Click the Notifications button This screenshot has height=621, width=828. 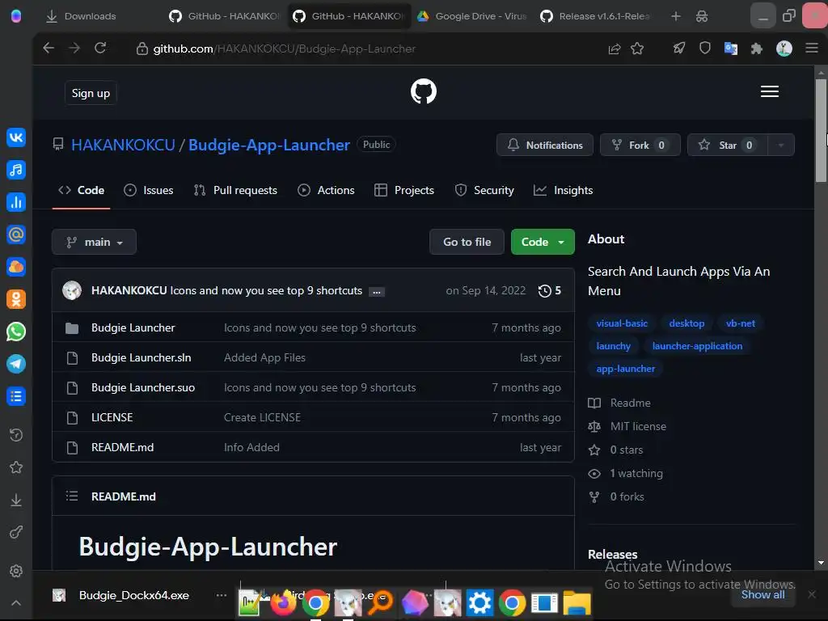point(544,145)
